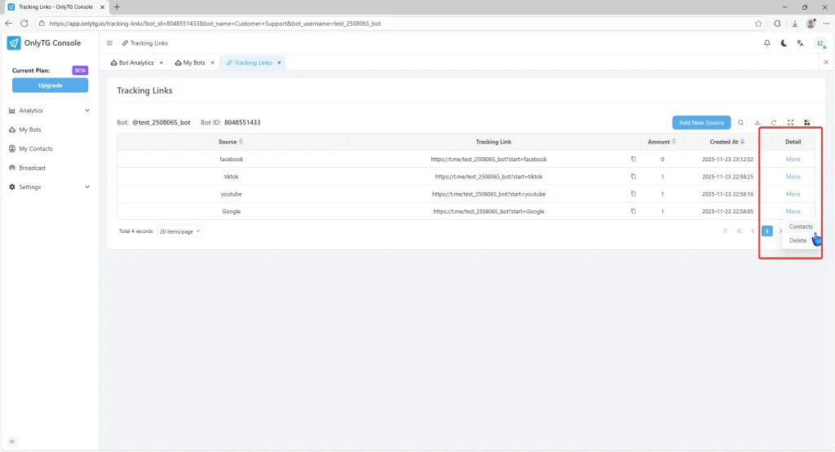Toggle fullscreen view of the table
Viewport: 835px width, 452px height.
pos(790,123)
